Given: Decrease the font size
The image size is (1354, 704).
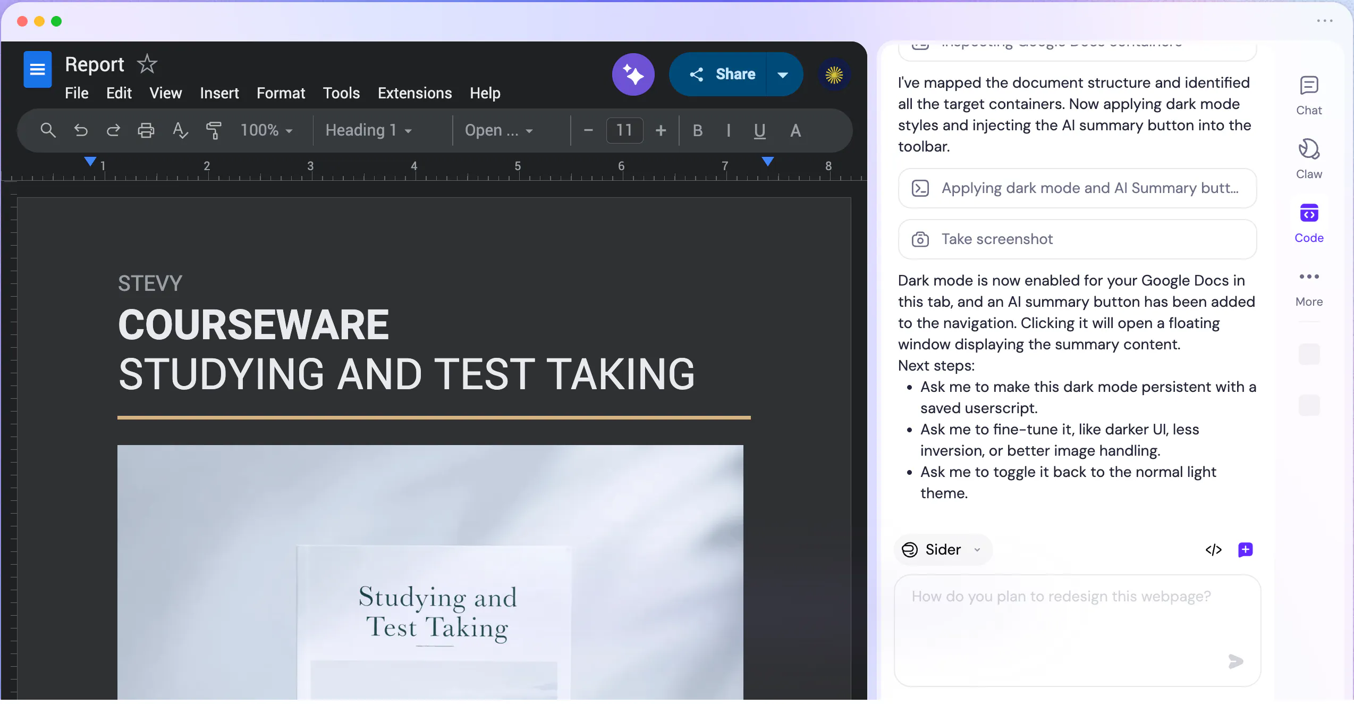Looking at the screenshot, I should tap(588, 130).
